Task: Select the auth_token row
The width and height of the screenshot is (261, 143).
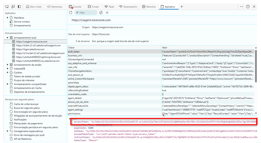Action: click(x=161, y=52)
